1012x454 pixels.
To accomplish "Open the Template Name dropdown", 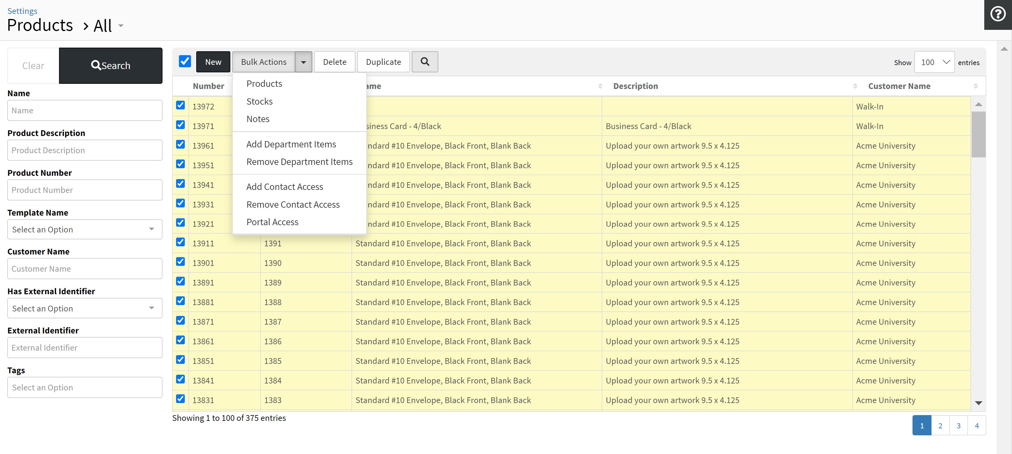I will click(x=84, y=229).
